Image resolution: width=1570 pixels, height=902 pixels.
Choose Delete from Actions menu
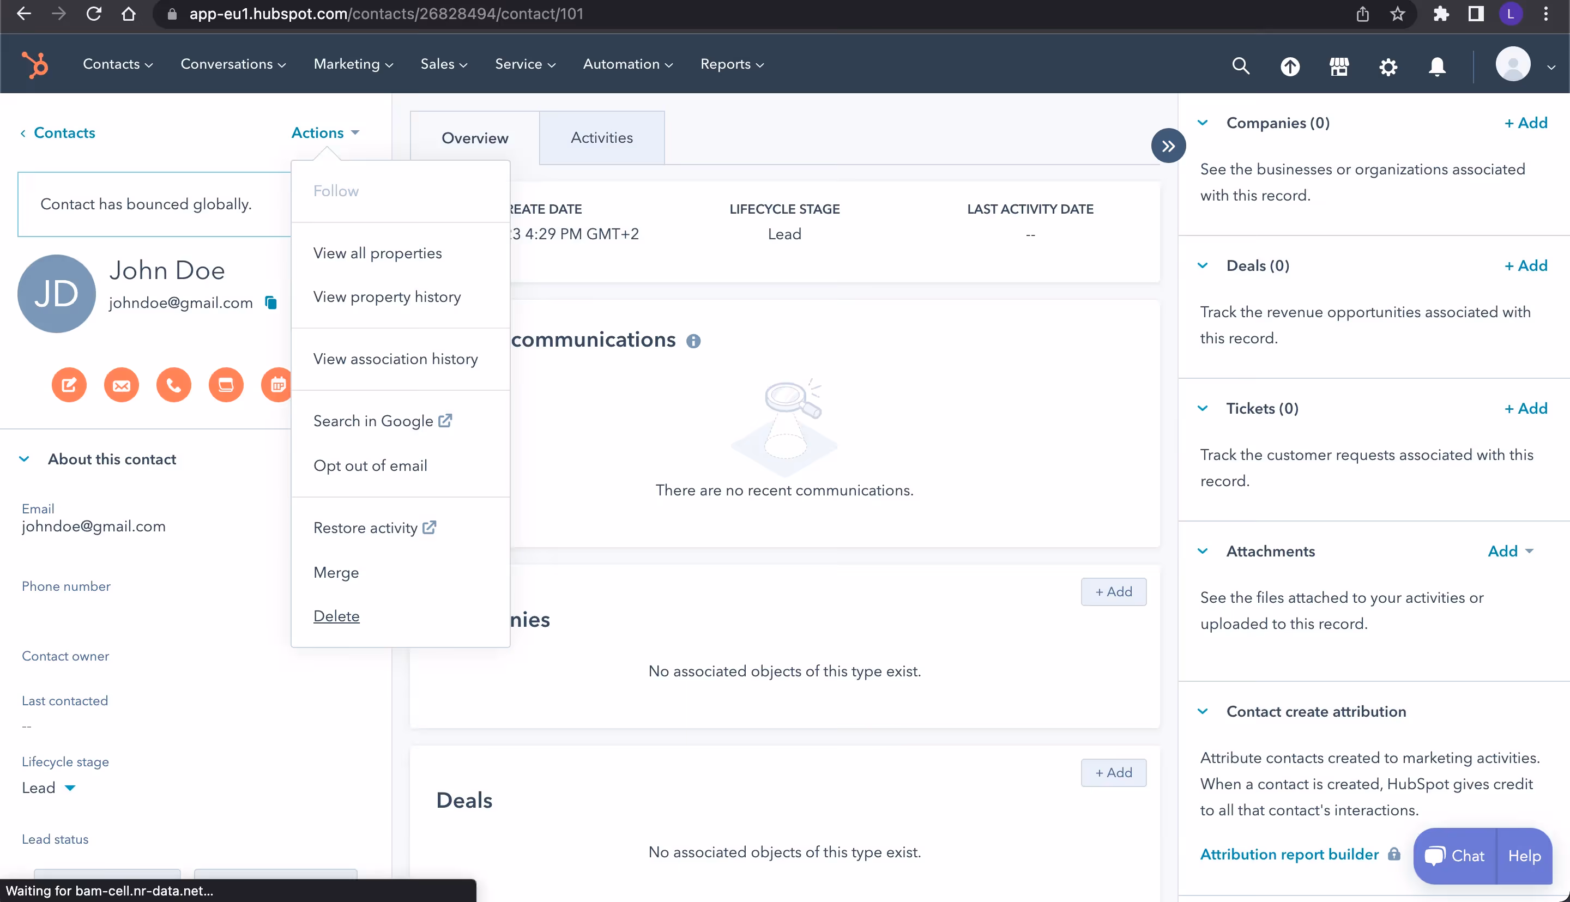(400, 616)
